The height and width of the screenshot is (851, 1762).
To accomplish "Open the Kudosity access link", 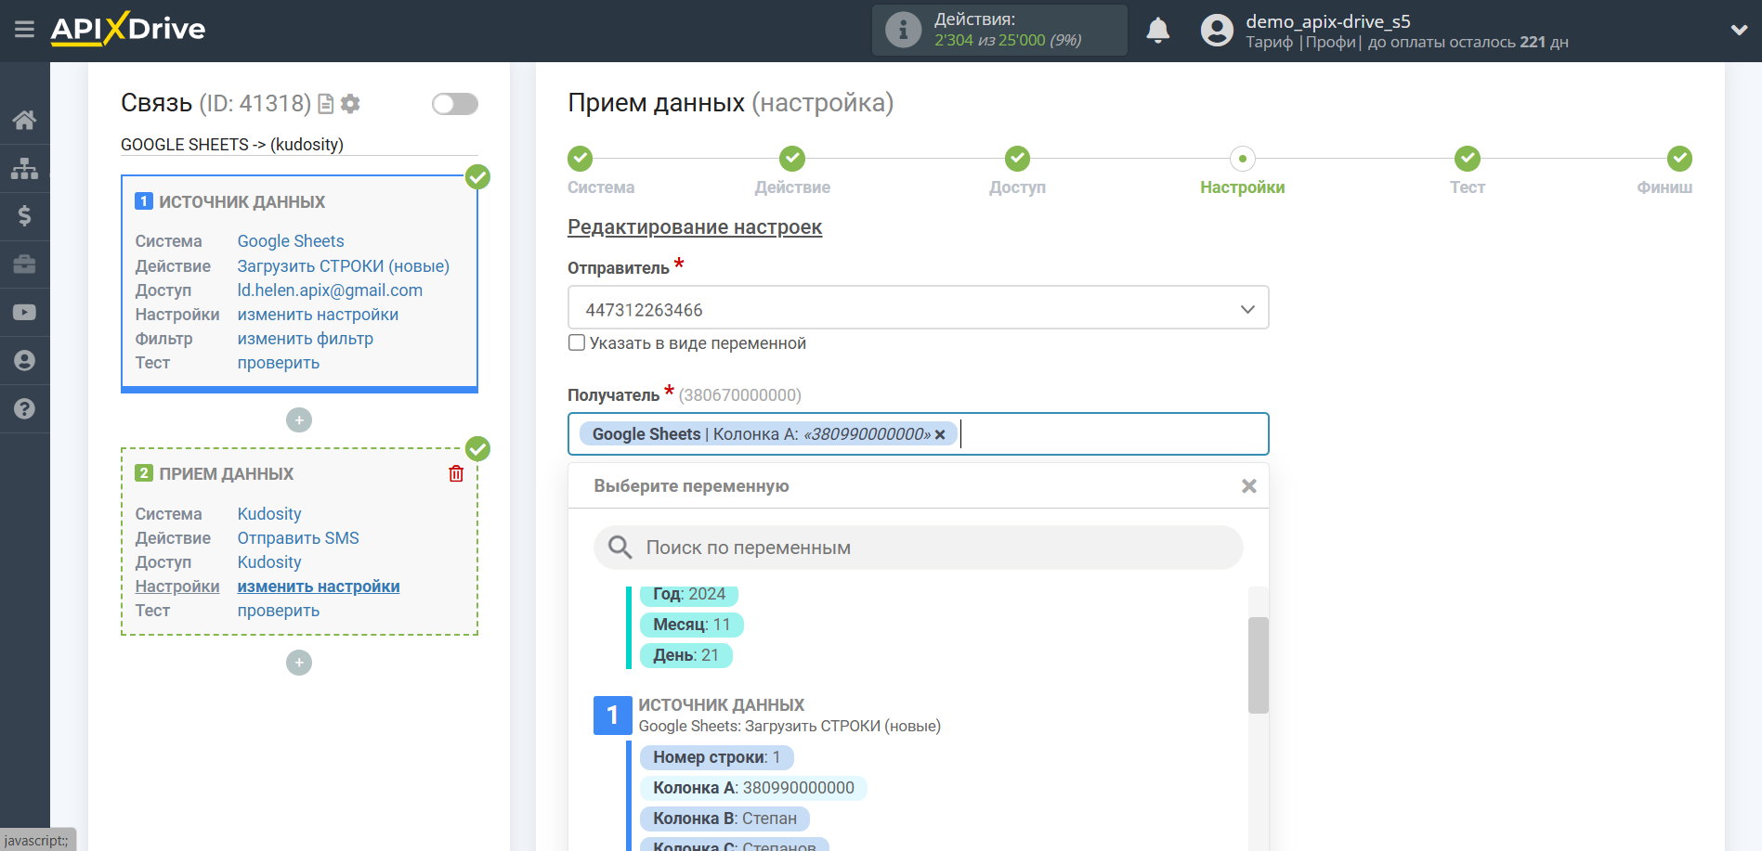I will [x=269, y=562].
